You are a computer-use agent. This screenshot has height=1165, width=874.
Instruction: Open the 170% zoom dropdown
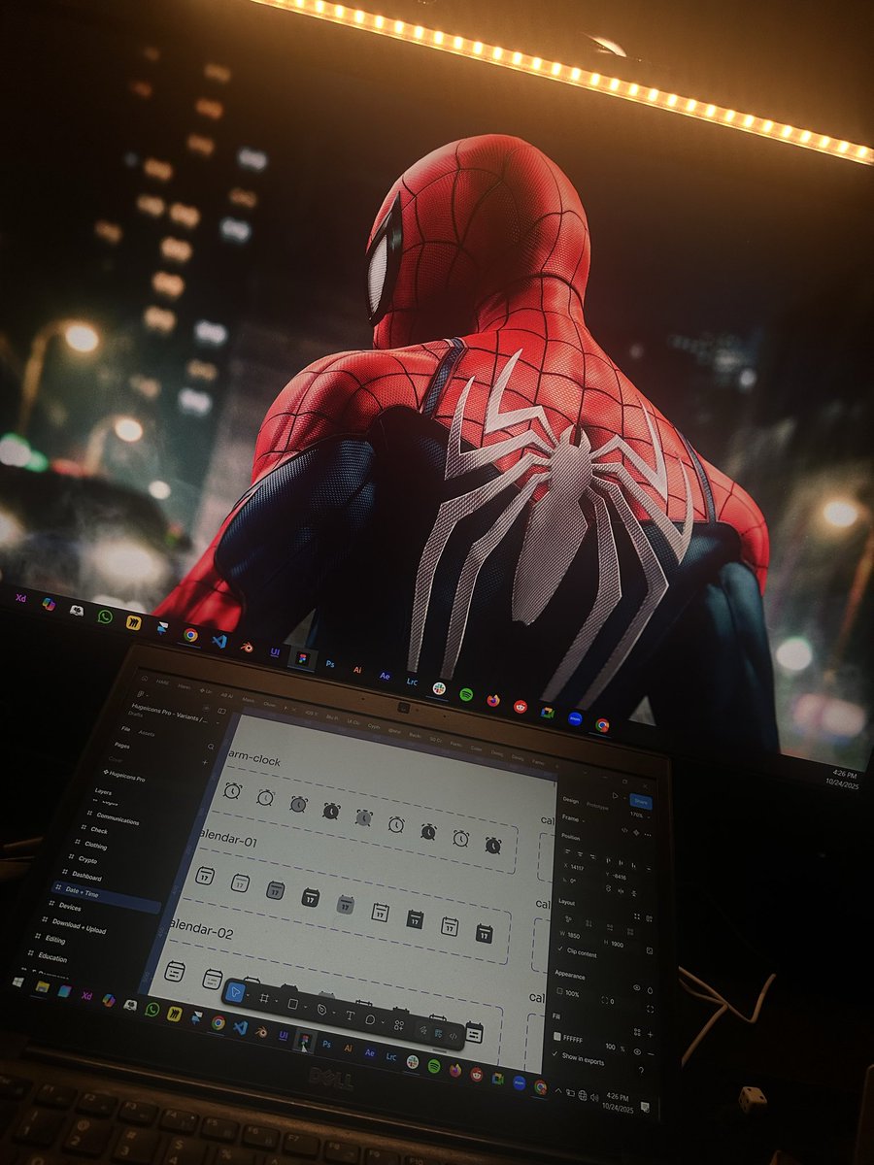point(640,815)
